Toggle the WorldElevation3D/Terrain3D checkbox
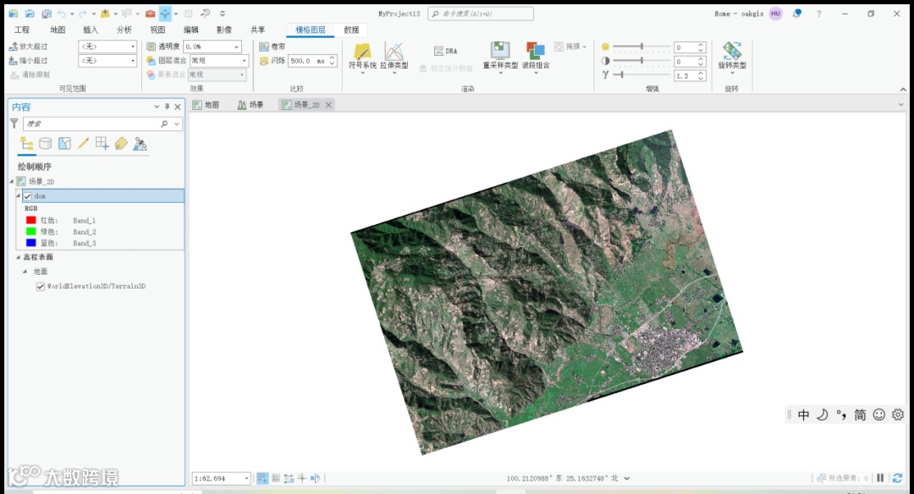The height and width of the screenshot is (494, 914). (41, 287)
